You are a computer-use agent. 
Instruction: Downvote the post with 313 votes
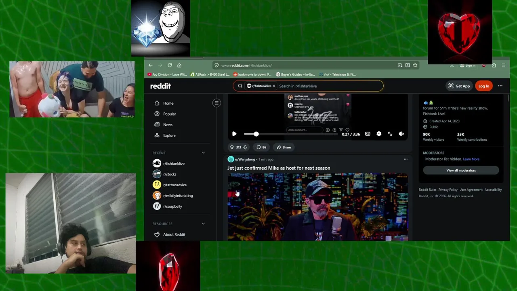pos(245,147)
